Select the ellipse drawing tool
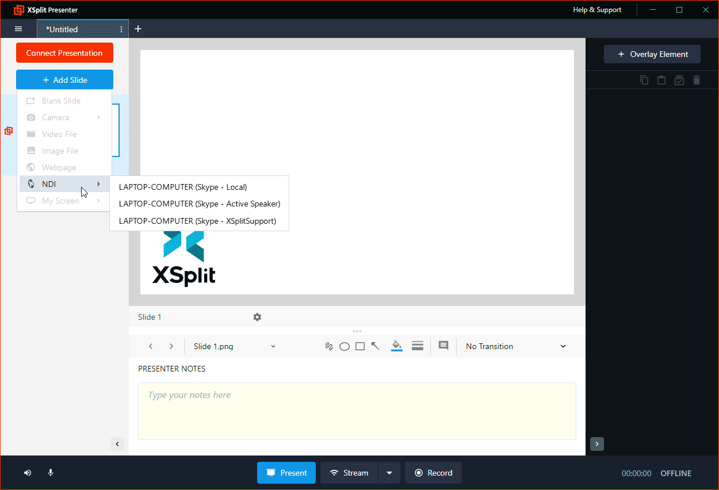 coord(345,346)
